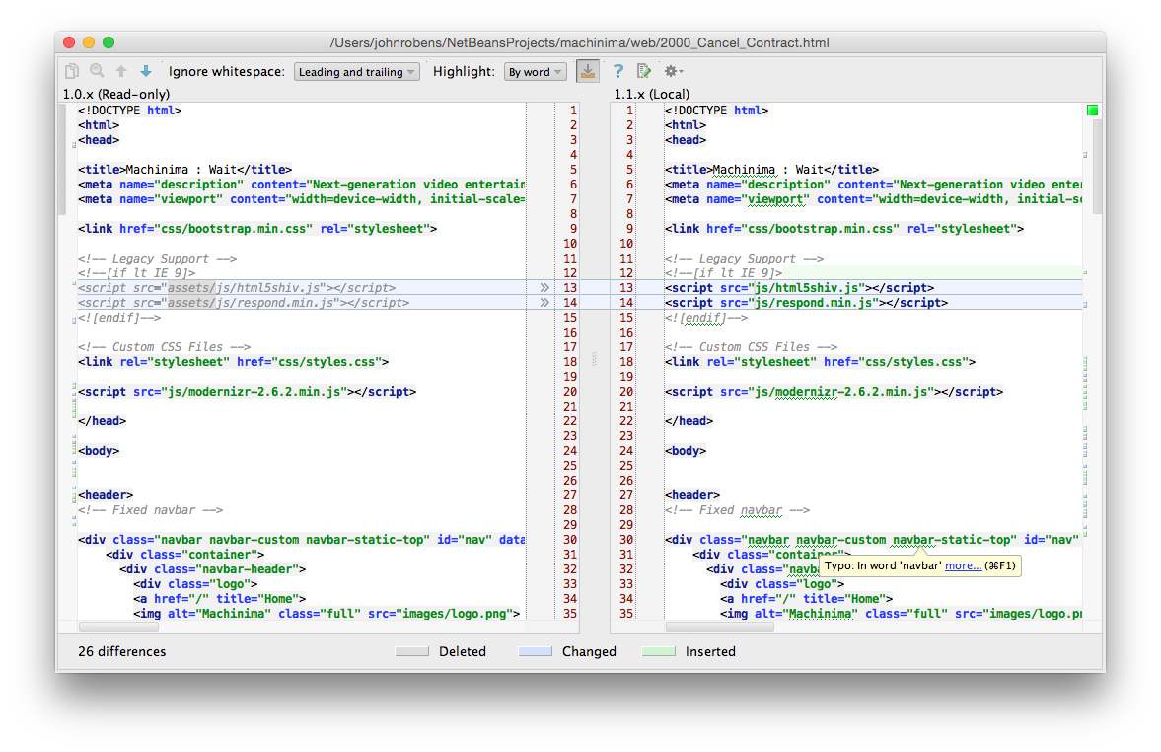Click the copy to clipboard toolbar icon
Viewport: 1161px width, 752px height.
pyautogui.click(x=72, y=71)
